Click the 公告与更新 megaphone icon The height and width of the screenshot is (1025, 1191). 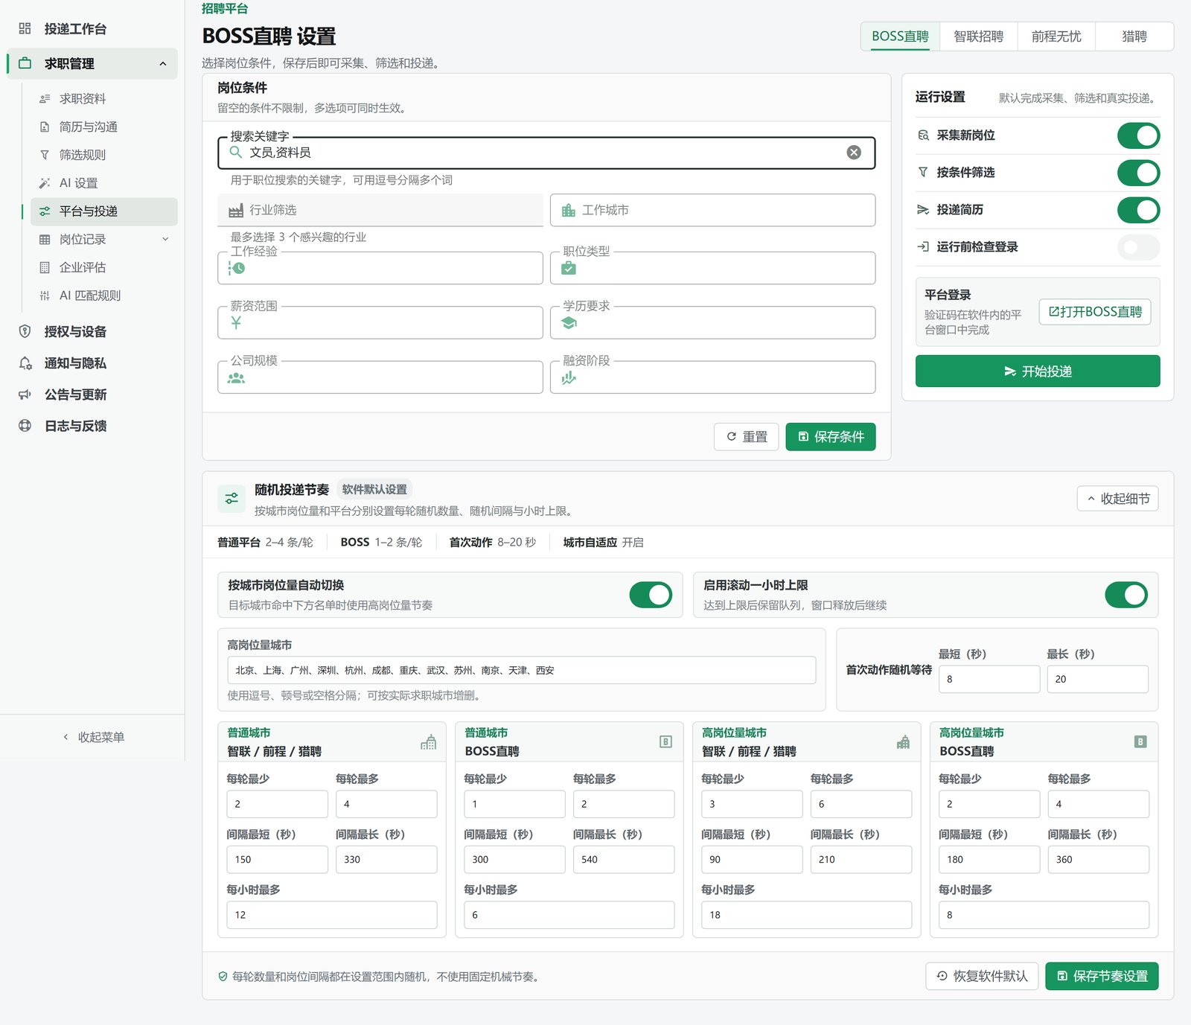point(25,395)
